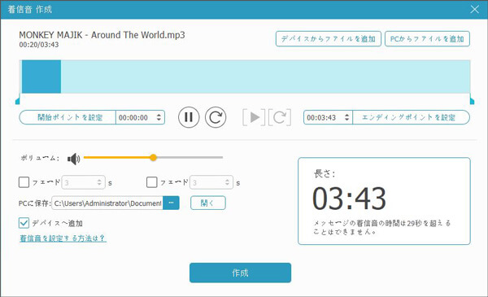Enable the second fade checkbox
Image resolution: width=488 pixels, height=297 pixels.
point(151,182)
